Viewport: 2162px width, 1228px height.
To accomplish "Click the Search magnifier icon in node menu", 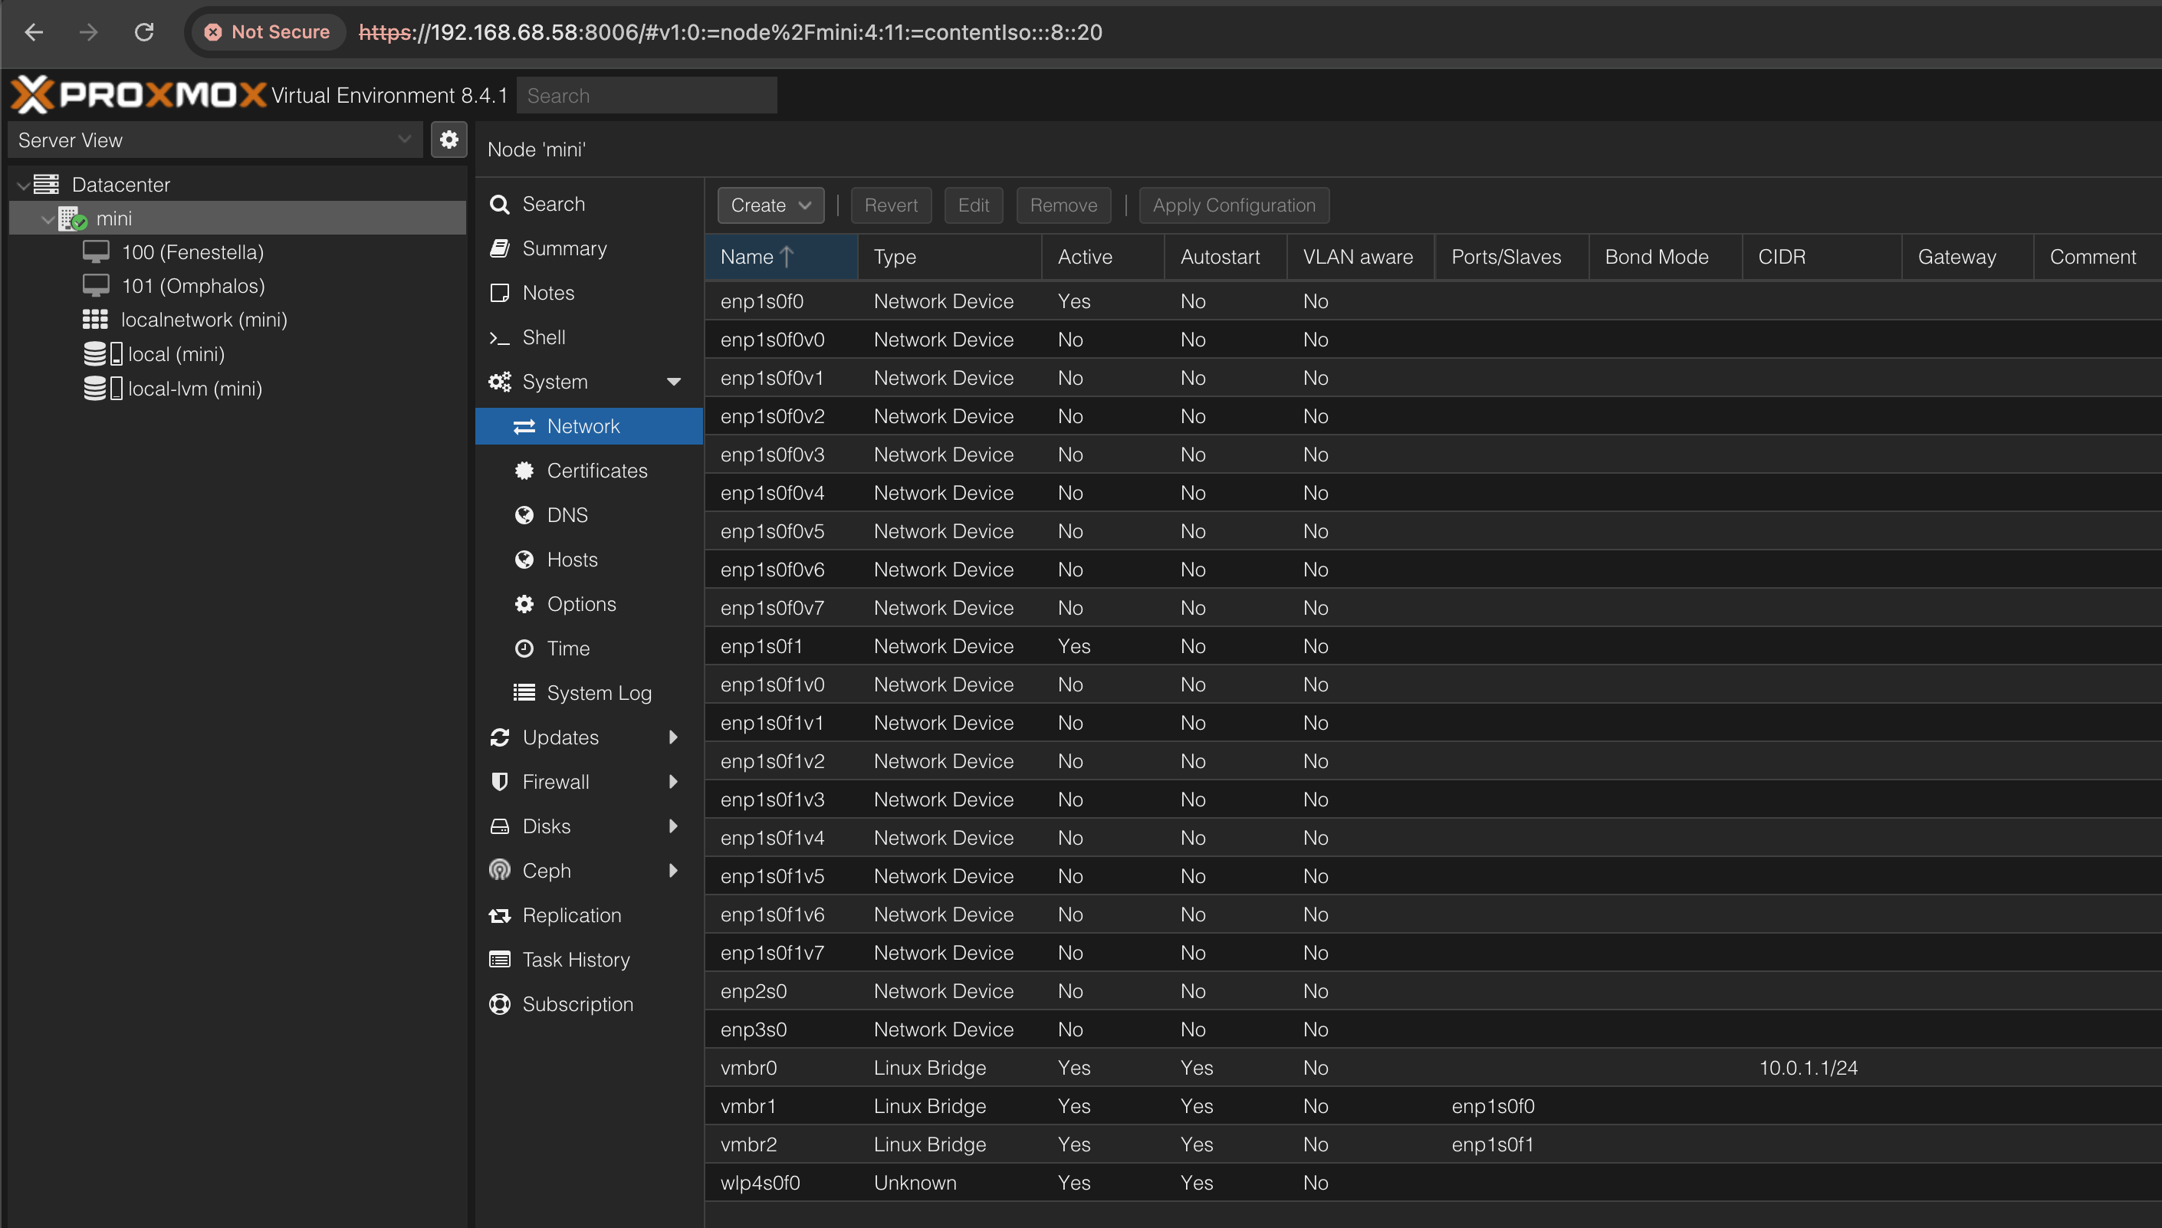I will pyautogui.click(x=499, y=204).
